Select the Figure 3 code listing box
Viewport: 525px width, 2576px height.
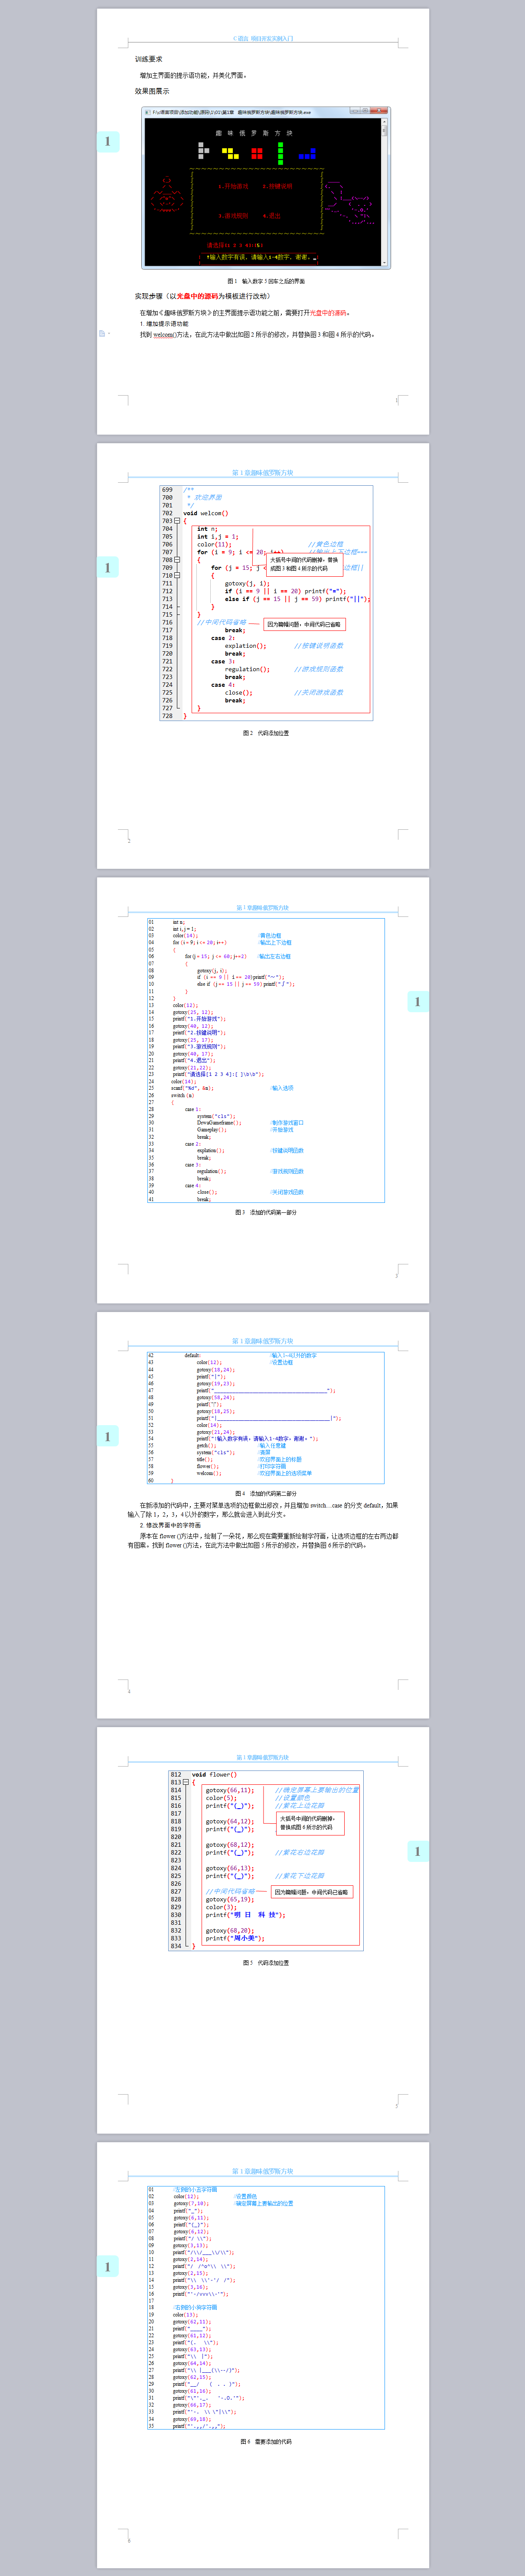coord(266,1060)
